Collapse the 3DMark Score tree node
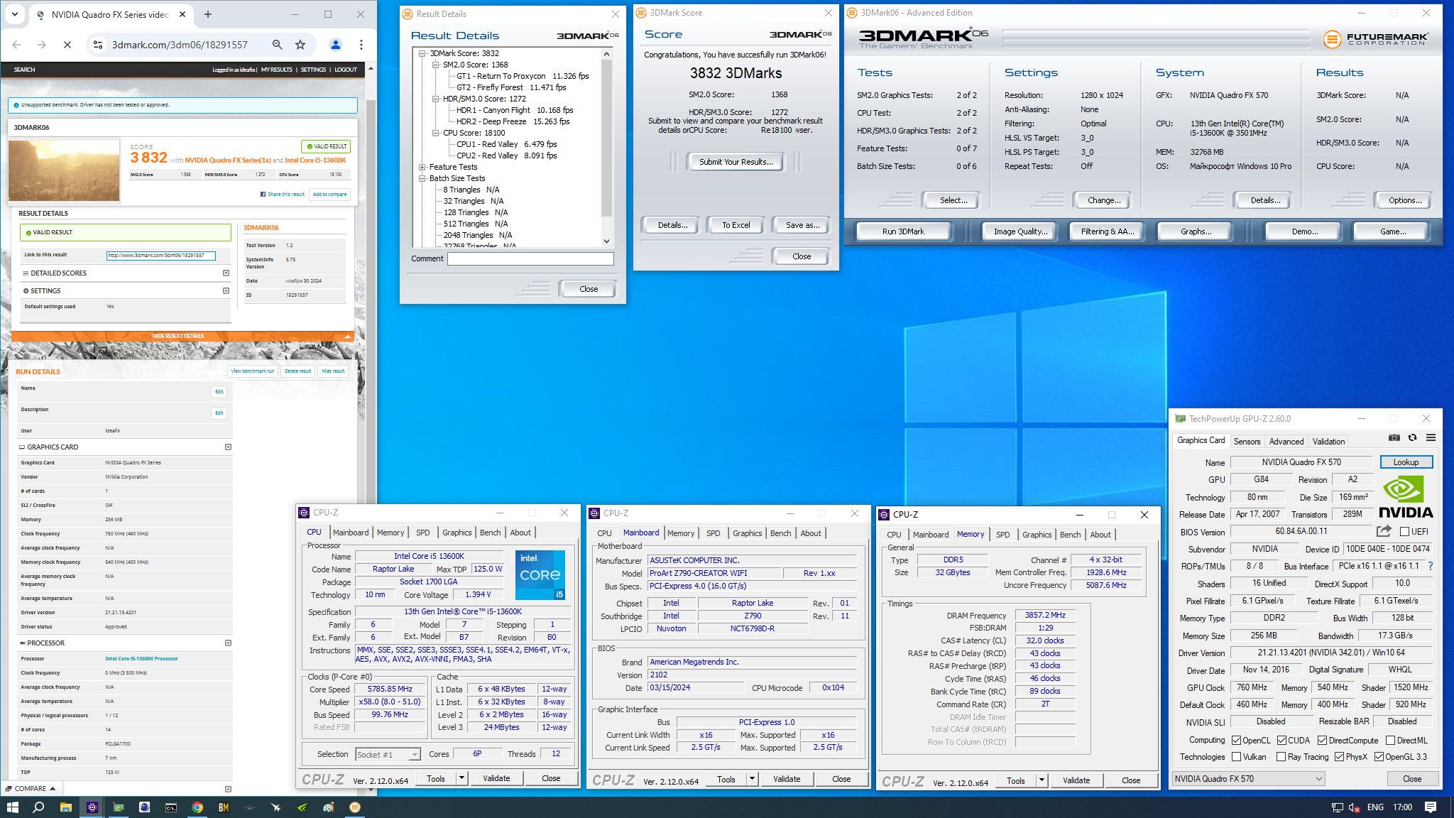This screenshot has height=818, width=1454. point(422,53)
